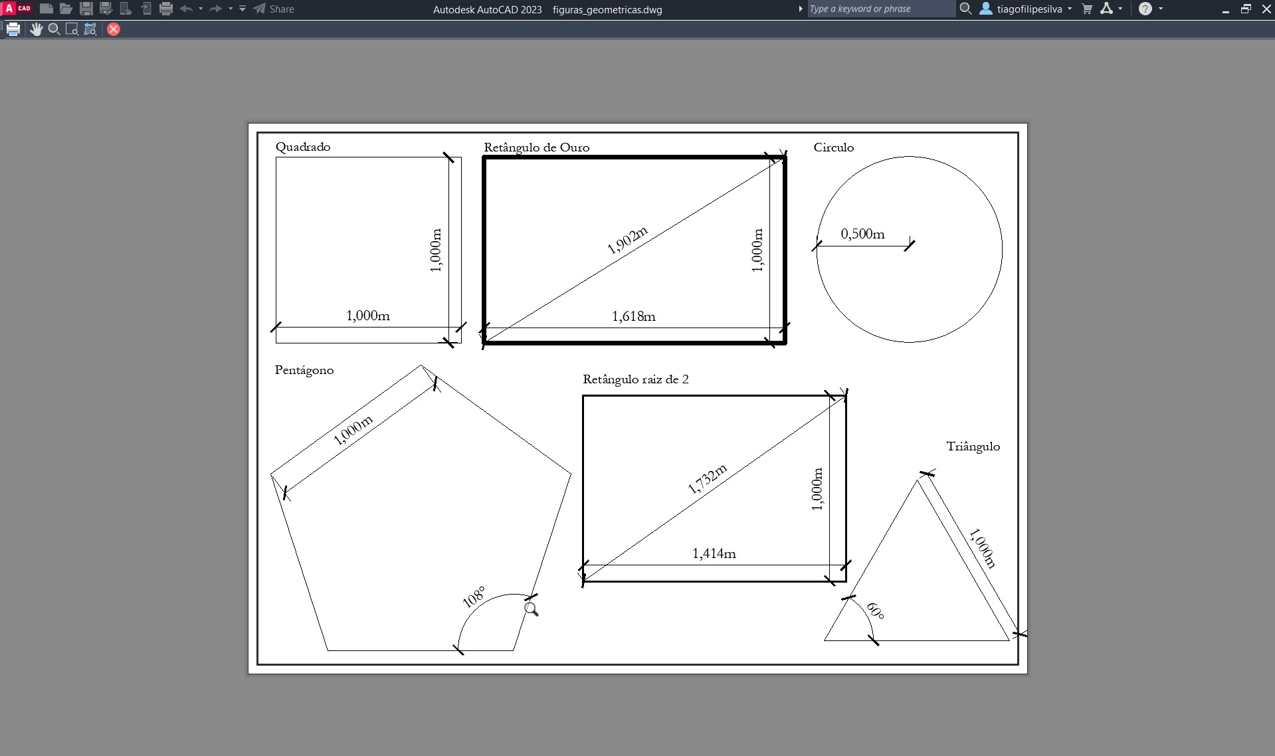1275x756 pixels.
Task: Open the AutoCAD application menu
Action: click(x=17, y=9)
